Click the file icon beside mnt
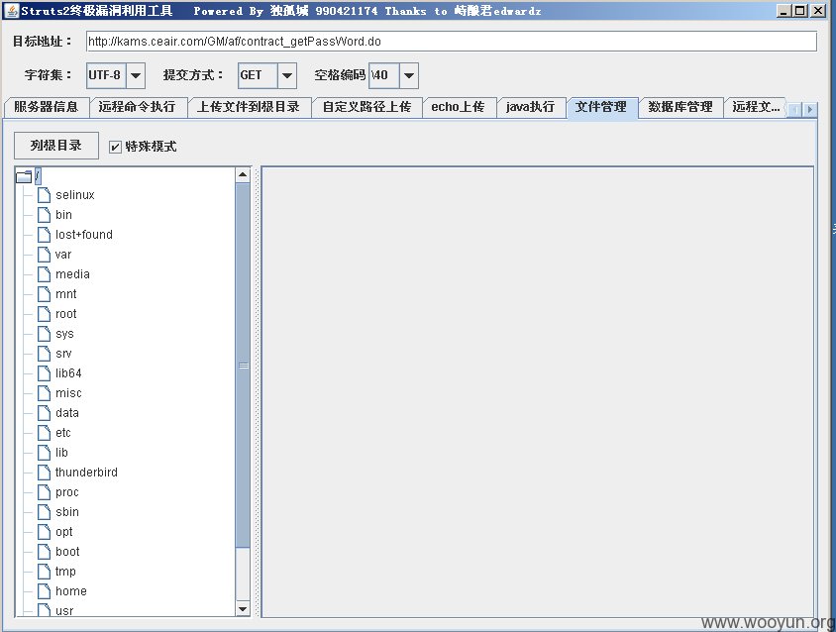This screenshot has width=836, height=632. 45,294
